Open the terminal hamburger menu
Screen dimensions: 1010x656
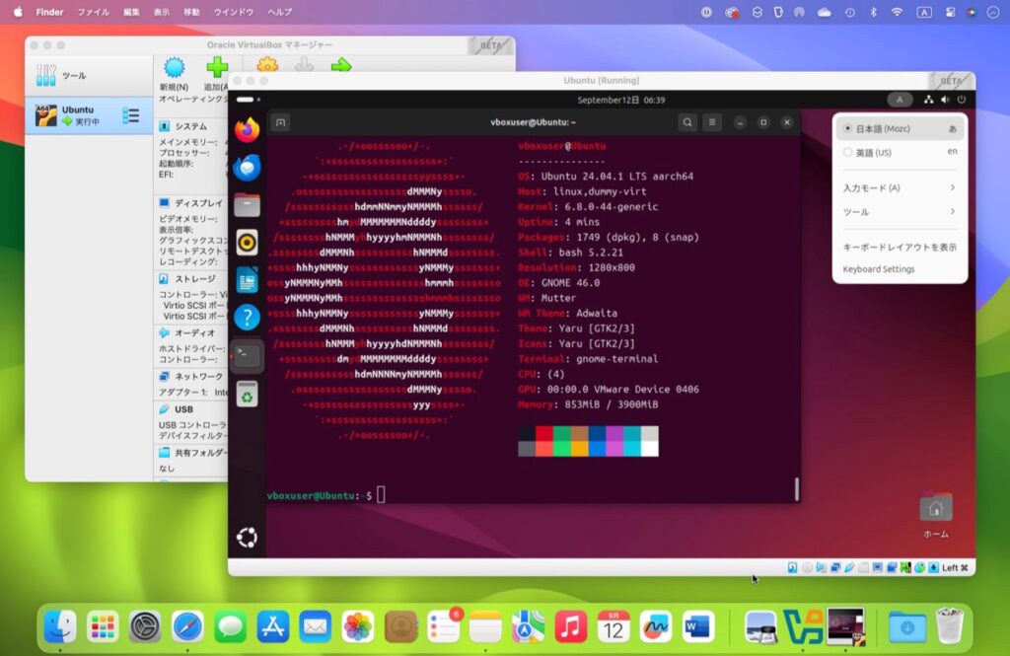711,122
